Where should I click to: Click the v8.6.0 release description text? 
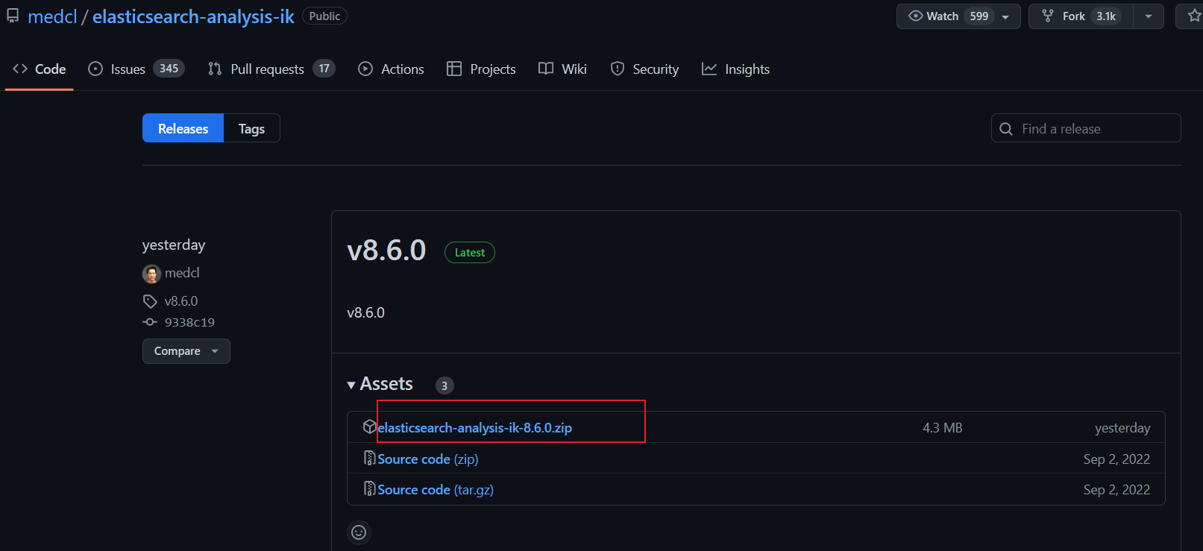(x=366, y=312)
